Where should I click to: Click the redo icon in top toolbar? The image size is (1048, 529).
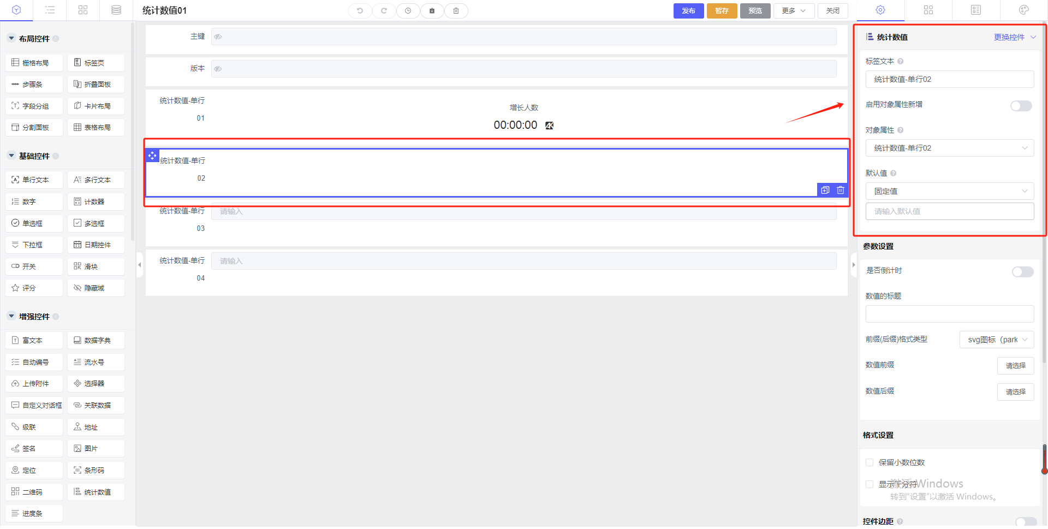(x=384, y=11)
